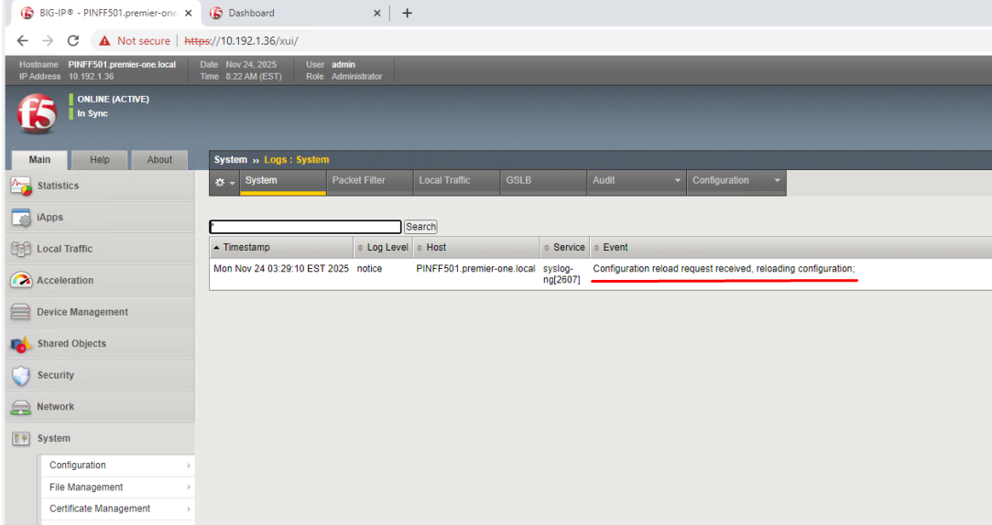Viewport: 992px width, 525px height.
Task: Click the browser reload button
Action: [73, 40]
